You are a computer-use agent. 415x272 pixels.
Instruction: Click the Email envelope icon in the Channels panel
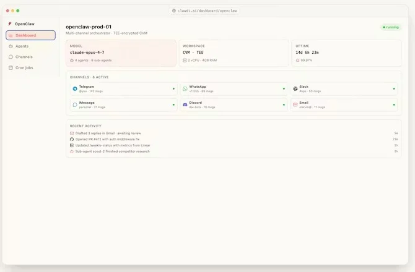point(295,105)
